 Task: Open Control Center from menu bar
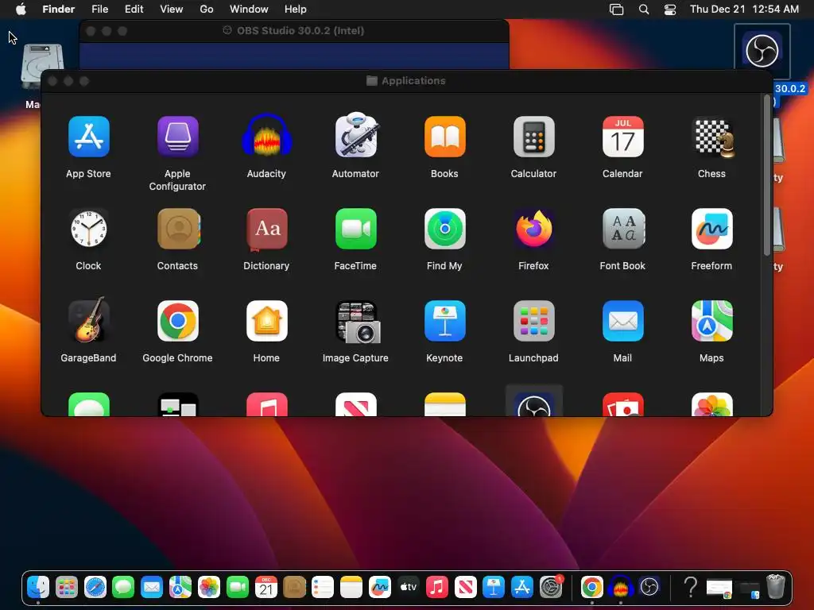tap(670, 9)
